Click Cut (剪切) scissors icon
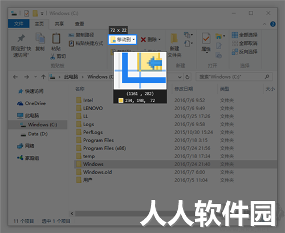Screen dimensions: 285x233 tap(52, 57)
